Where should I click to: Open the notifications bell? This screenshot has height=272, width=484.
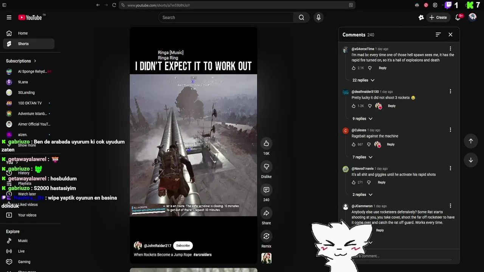[458, 17]
